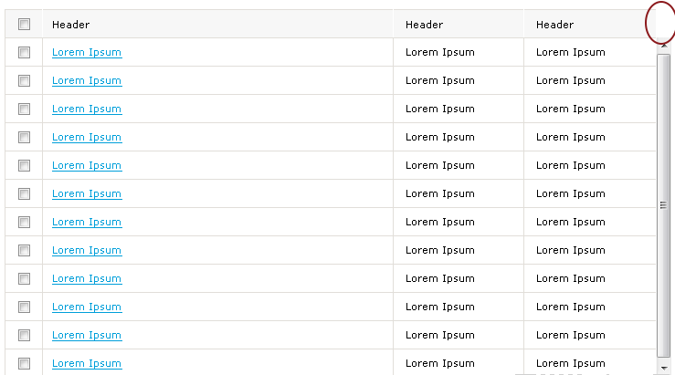Viewport: 675px width, 375px height.
Task: Check the checkbox in the first data row
Action: [24, 53]
